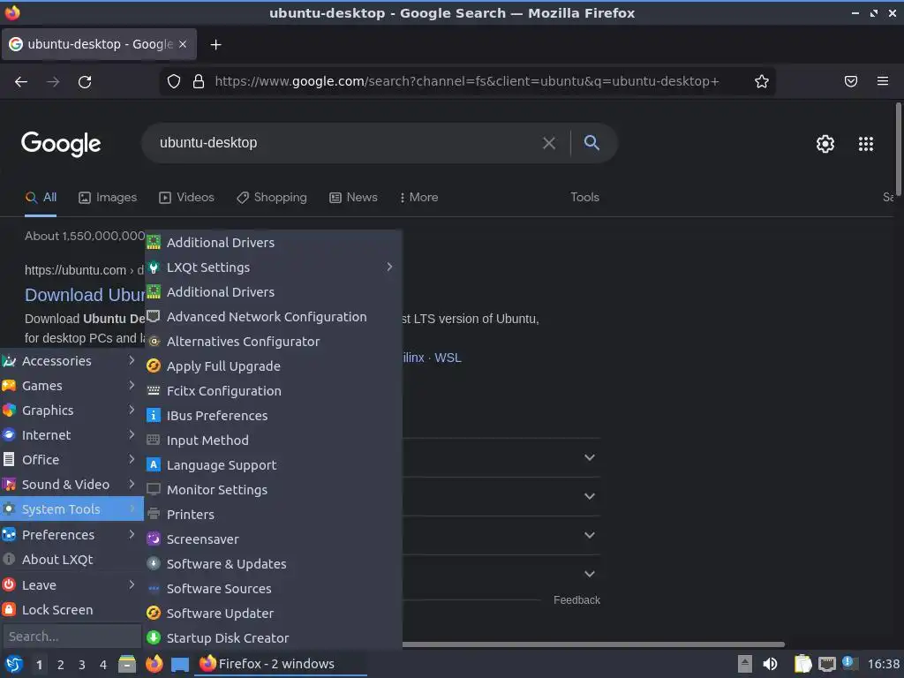Open the clipboard manager tray icon
The height and width of the screenshot is (678, 904).
802,664
